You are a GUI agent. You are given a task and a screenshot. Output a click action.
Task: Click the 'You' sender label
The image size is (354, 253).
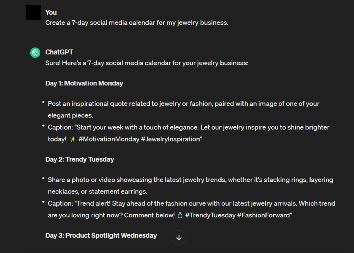click(x=51, y=12)
